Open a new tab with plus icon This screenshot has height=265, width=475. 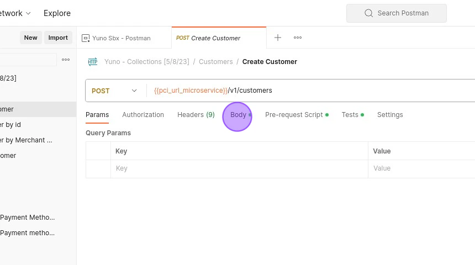click(278, 38)
